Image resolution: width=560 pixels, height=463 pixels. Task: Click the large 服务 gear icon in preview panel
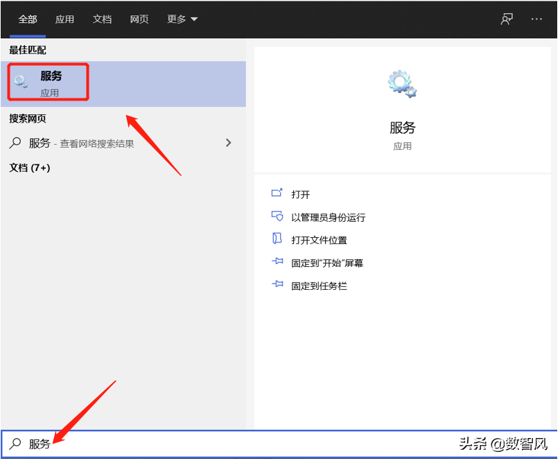pos(401,82)
